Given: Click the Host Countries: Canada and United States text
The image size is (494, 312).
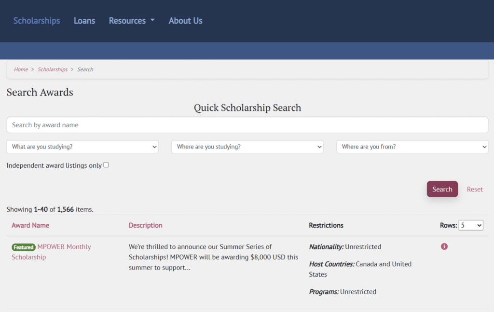Looking at the screenshot, I should pos(360,269).
